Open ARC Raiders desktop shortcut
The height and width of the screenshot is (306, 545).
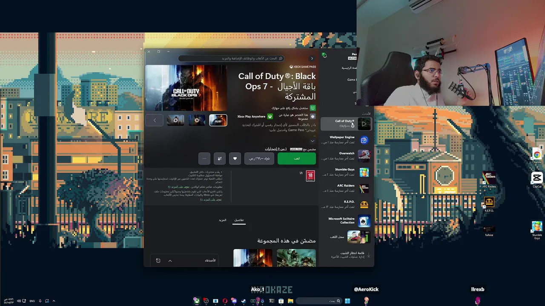pos(489,180)
